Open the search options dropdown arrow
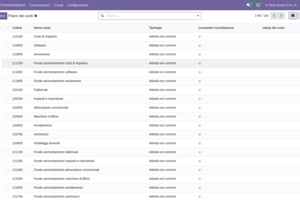The image size is (300, 200). [198, 16]
